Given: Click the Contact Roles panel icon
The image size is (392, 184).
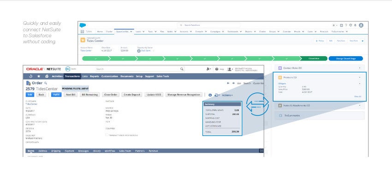Looking at the screenshot, I should [x=280, y=68].
